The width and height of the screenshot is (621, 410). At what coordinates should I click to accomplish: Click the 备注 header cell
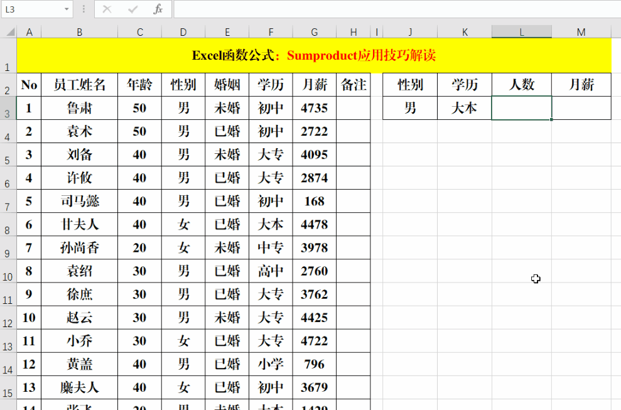click(354, 85)
